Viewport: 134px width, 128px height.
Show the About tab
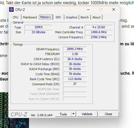coord(96,17)
